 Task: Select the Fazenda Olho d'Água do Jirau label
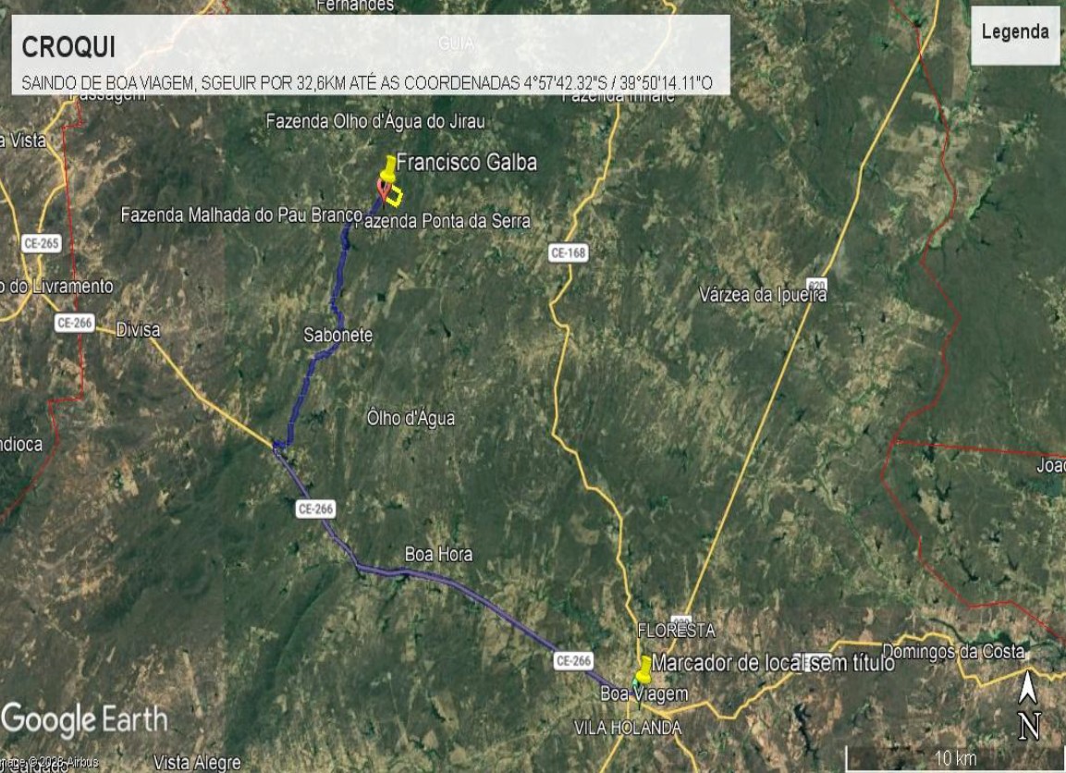[x=375, y=122]
